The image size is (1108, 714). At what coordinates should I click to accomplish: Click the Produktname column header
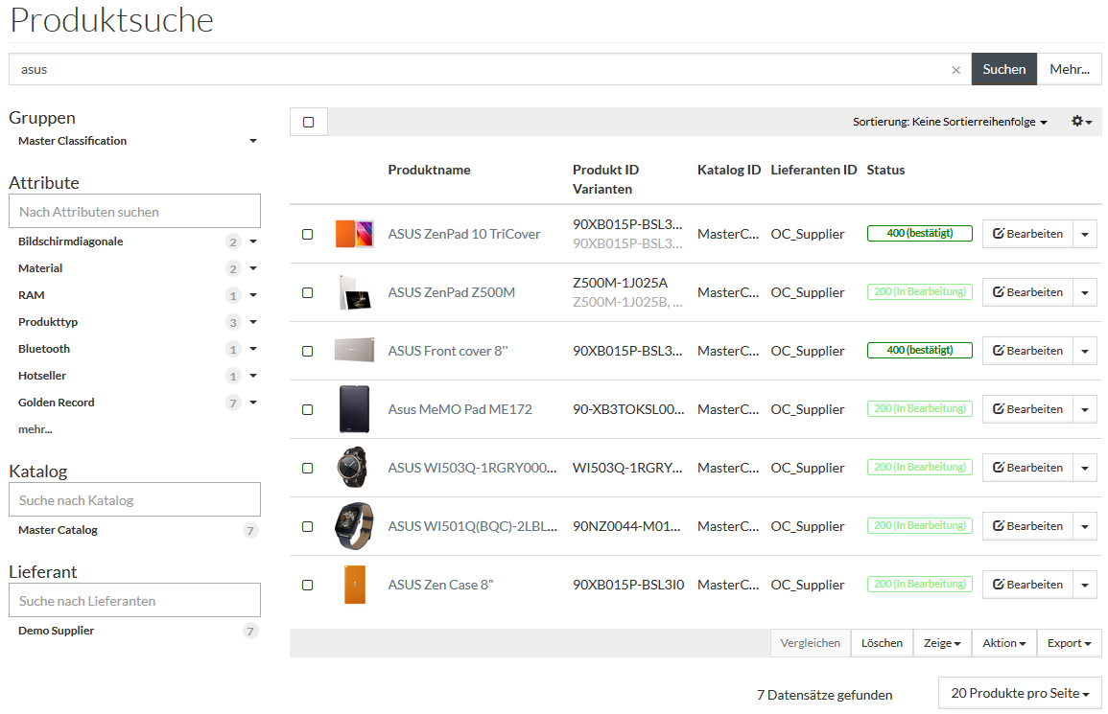[x=429, y=171]
